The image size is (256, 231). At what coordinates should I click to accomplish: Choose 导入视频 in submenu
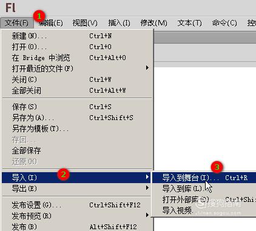[x=204, y=210]
